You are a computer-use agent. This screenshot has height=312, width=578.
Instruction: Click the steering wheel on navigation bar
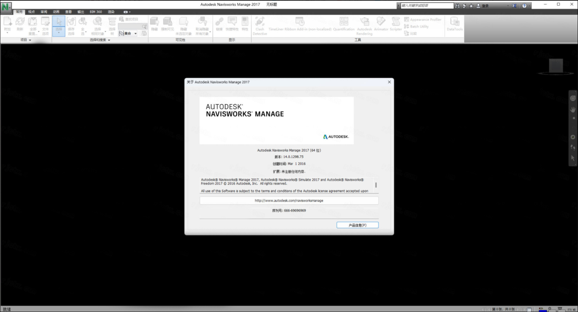tap(573, 99)
